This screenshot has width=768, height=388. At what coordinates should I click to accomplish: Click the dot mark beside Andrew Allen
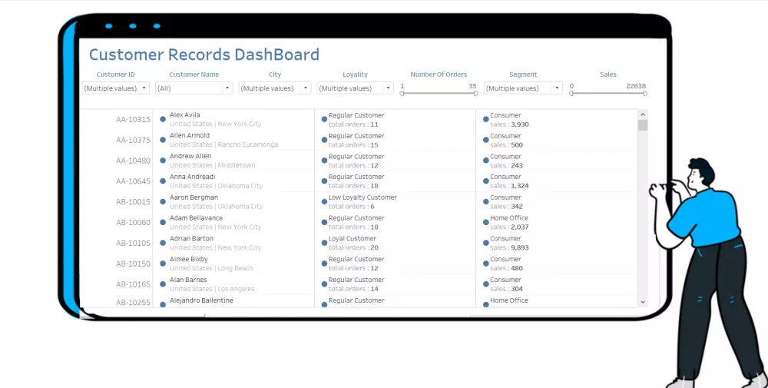click(163, 161)
